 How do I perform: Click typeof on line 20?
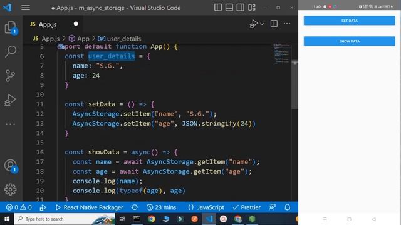tap(131, 191)
